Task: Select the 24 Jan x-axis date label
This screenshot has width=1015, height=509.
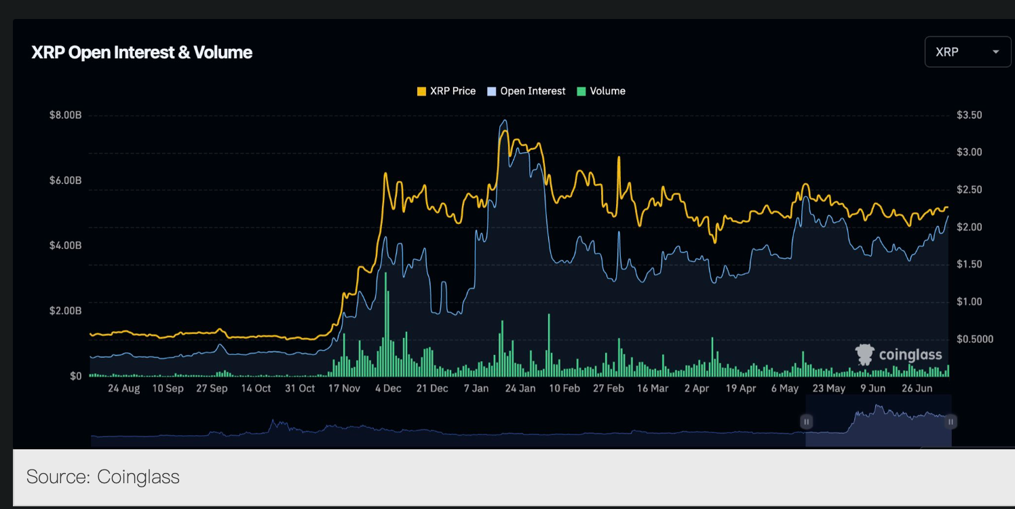Action: pos(520,389)
